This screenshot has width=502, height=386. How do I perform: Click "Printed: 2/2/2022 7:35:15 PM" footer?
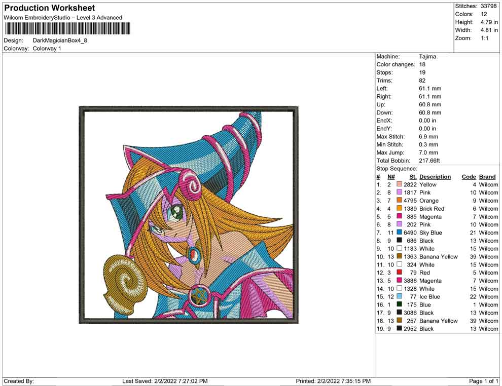tap(333, 381)
